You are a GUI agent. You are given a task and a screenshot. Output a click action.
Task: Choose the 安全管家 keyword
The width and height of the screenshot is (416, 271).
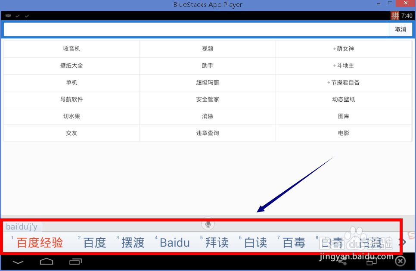(208, 99)
